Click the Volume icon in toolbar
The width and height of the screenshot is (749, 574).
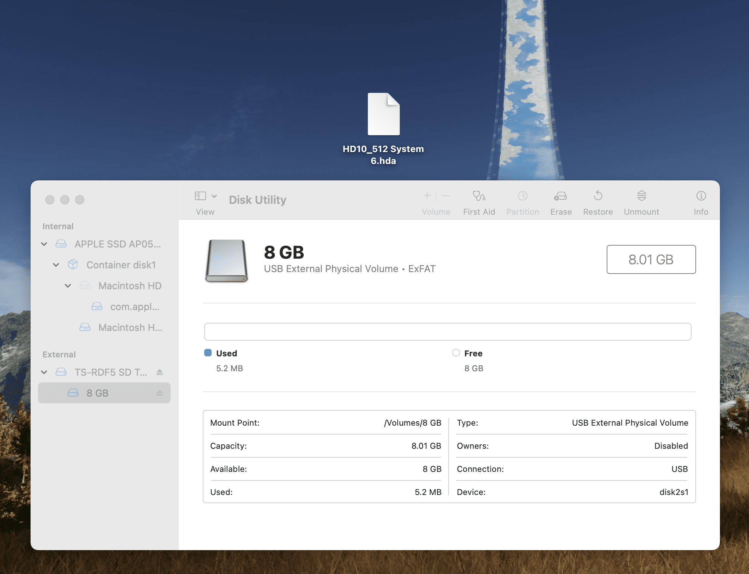(x=436, y=202)
